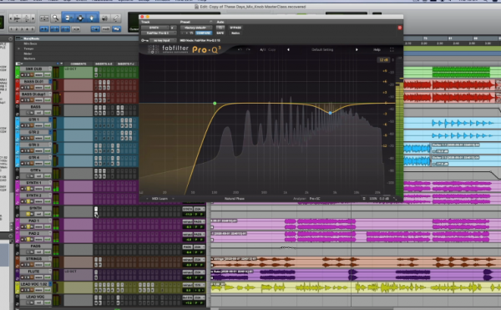Click the 100% gain scale value
Screen dimensions: 501x310
[373, 199]
